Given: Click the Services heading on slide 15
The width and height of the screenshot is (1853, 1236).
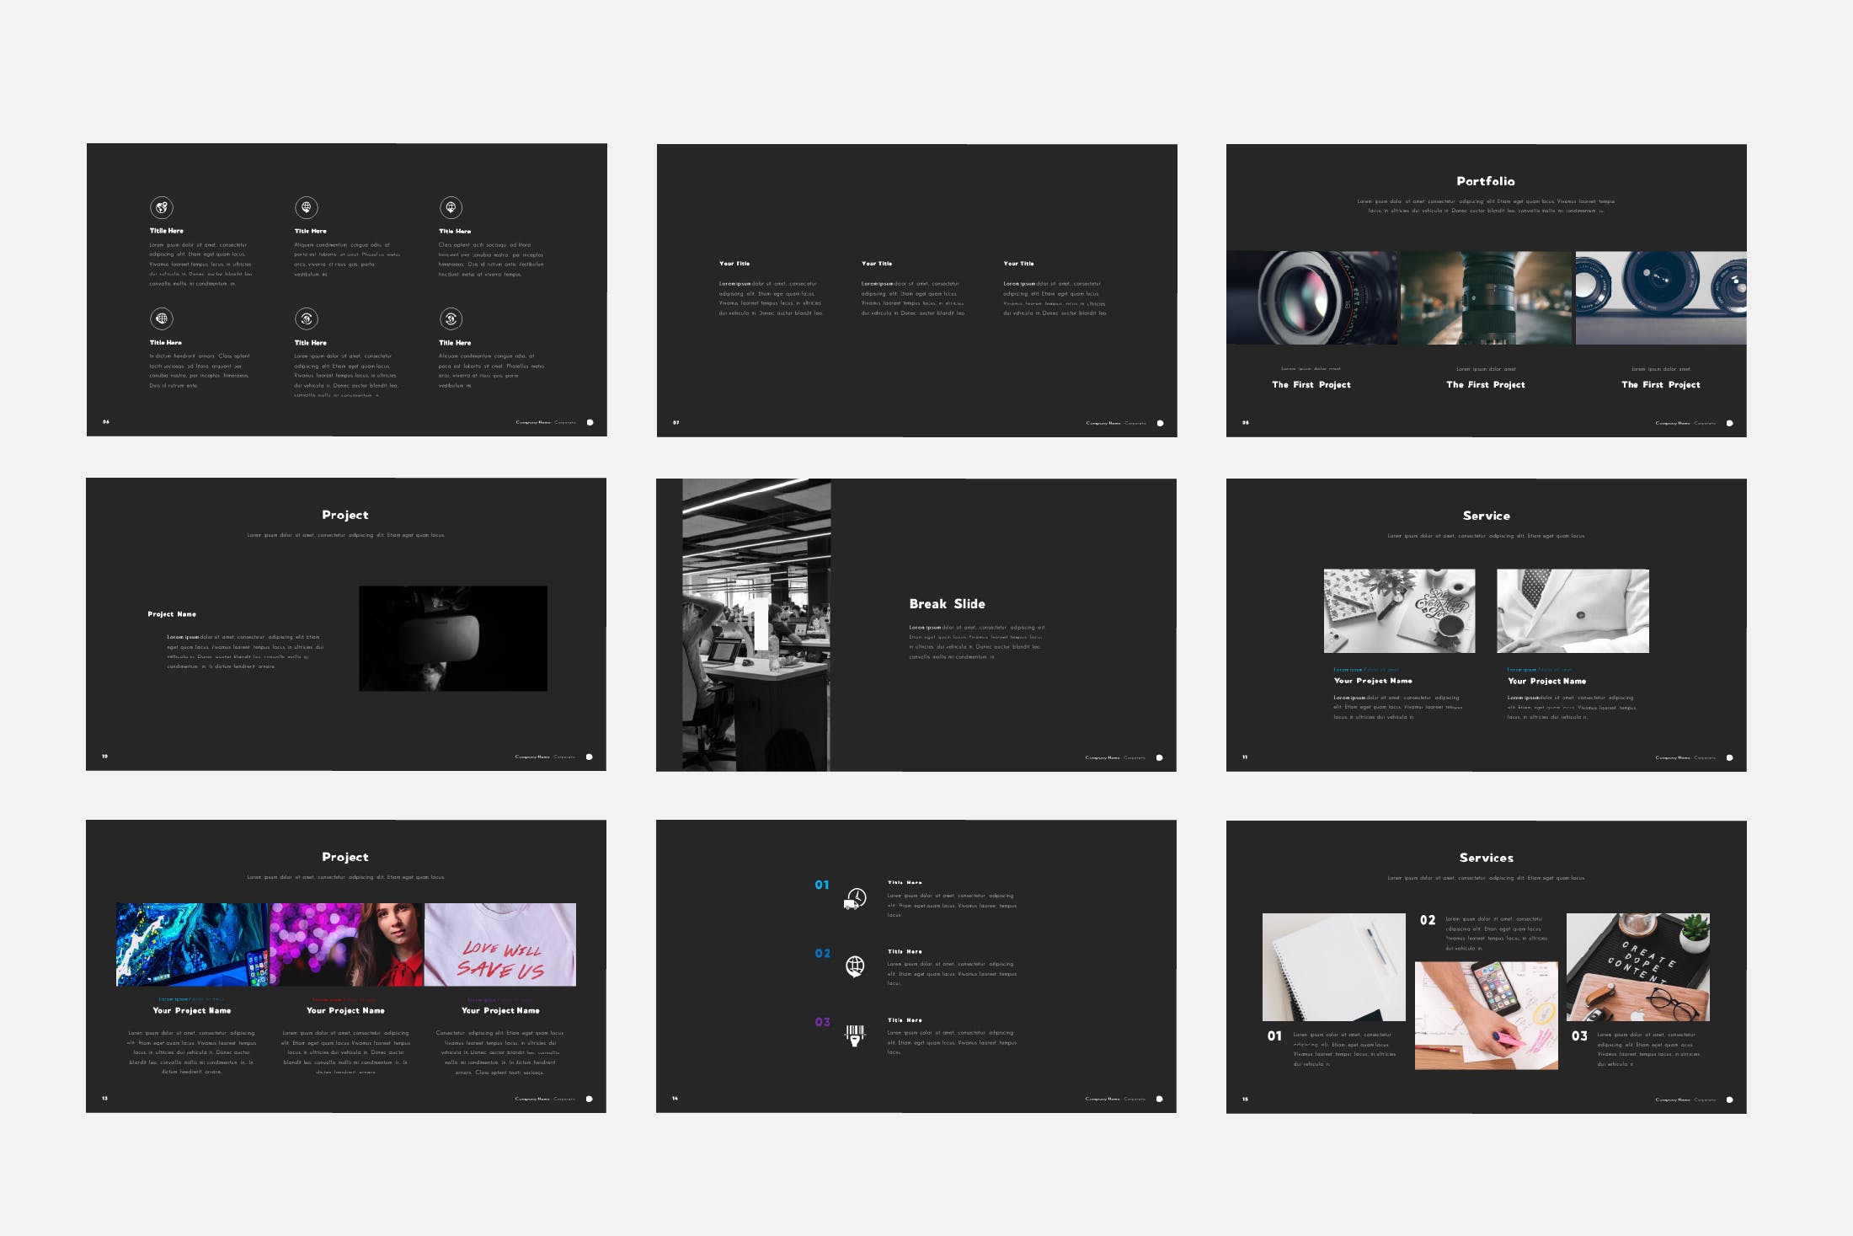Looking at the screenshot, I should (1486, 858).
